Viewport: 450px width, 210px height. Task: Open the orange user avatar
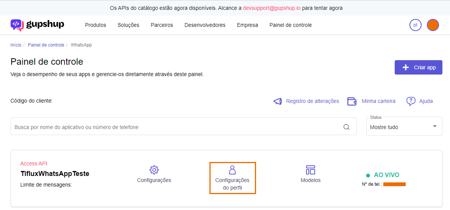coord(433,25)
